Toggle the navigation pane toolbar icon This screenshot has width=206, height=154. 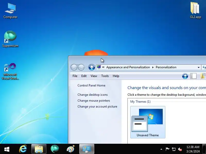click(x=193, y=76)
